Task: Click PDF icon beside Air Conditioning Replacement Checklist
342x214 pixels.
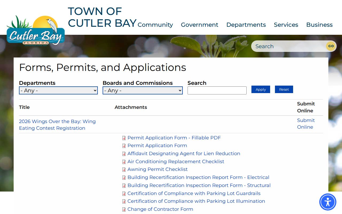Action: tap(124, 162)
